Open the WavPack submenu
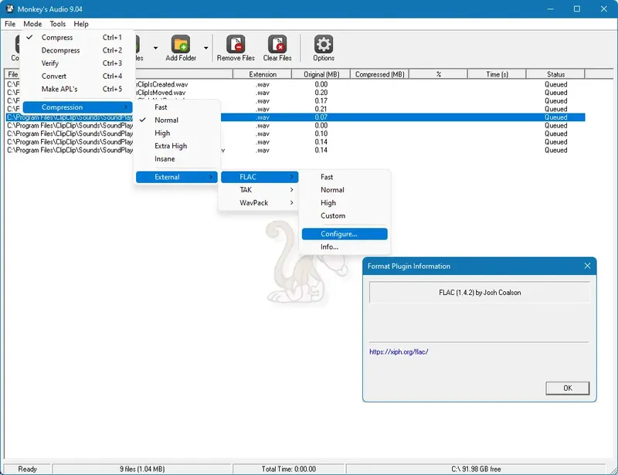This screenshot has height=475, width=618. tap(260, 203)
